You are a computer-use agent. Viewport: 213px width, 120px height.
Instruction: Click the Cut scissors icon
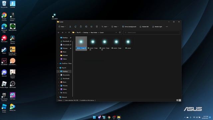(x=70, y=27)
